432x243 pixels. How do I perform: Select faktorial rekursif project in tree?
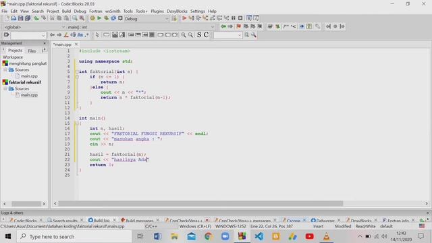click(25, 82)
